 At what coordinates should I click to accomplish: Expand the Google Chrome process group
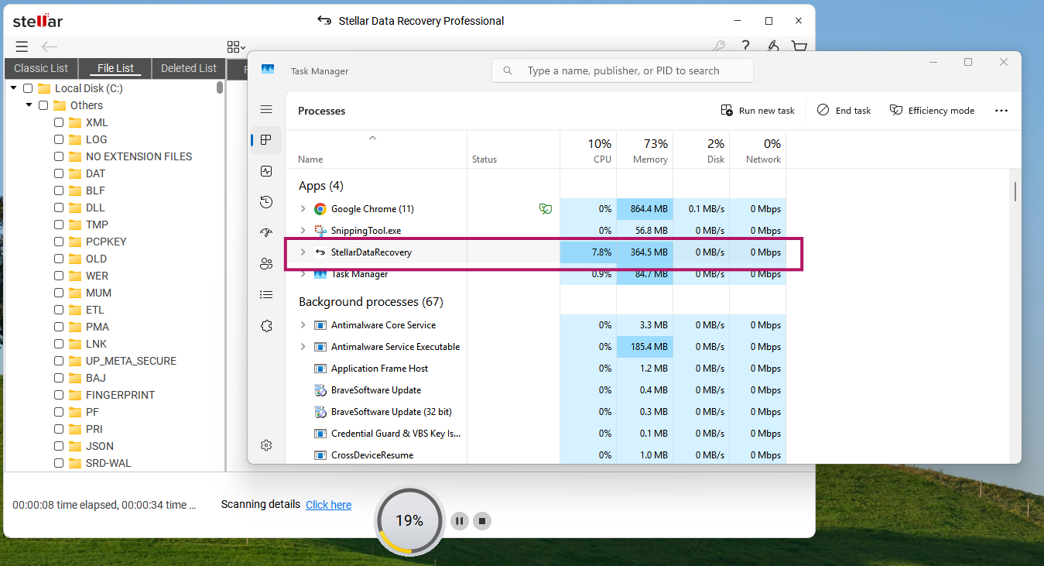(303, 208)
